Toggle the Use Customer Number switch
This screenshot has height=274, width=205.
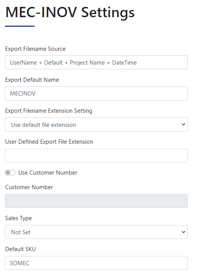(10, 173)
